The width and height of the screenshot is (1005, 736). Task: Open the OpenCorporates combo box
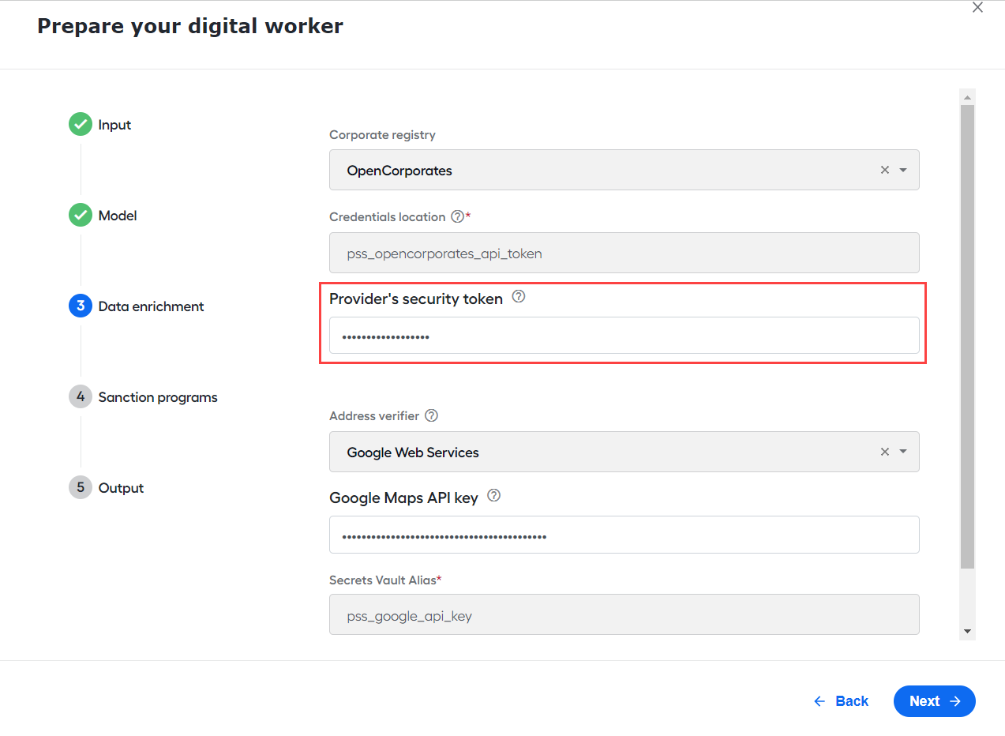coord(624,170)
